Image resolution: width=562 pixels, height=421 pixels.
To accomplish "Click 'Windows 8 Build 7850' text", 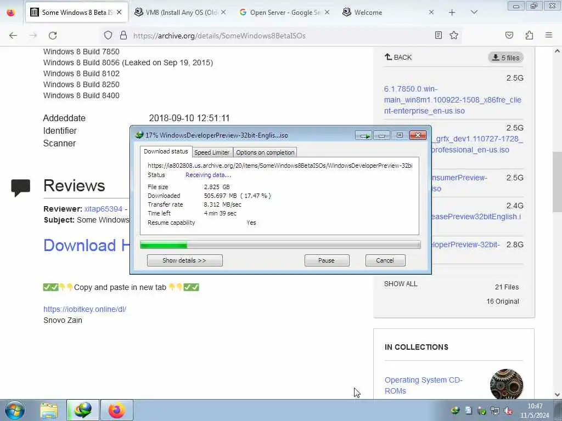I will pos(81,52).
